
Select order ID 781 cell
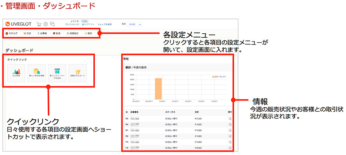click(127, 130)
